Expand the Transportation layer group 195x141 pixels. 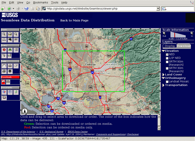click(164, 85)
